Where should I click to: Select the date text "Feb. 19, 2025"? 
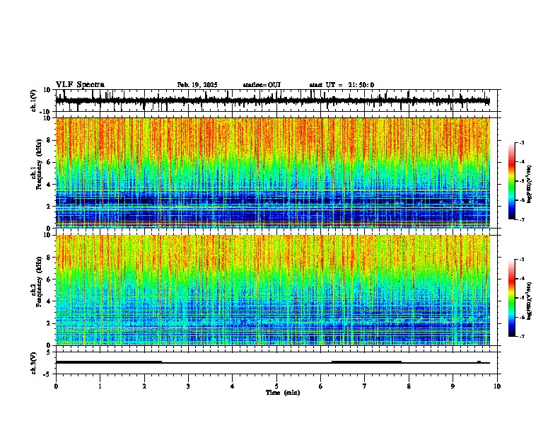coord(197,85)
